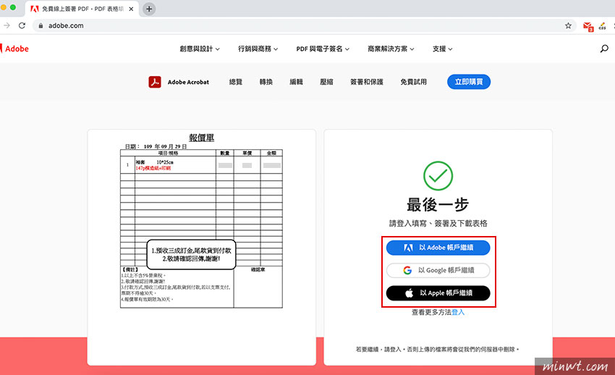
Task: Bookmark this page with the star icon
Action: pyautogui.click(x=568, y=25)
